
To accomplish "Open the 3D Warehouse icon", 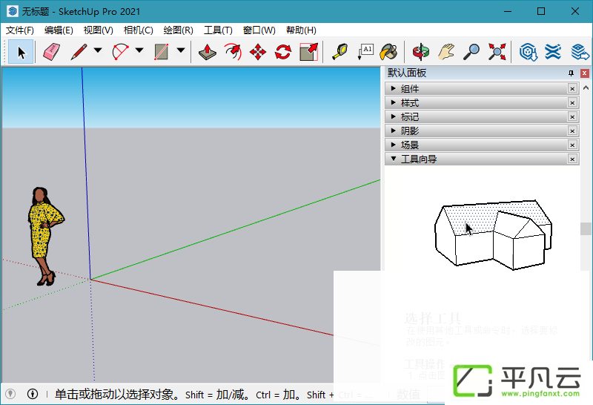I will (x=529, y=52).
